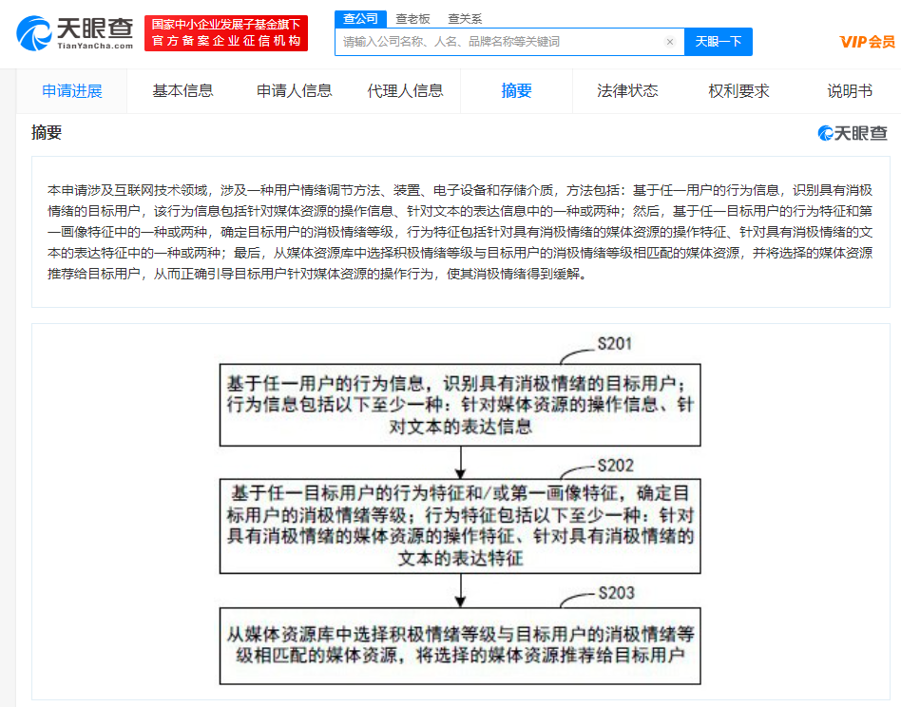This screenshot has height=707, width=901.
Task: View the 法律状态 tab
Action: point(627,91)
